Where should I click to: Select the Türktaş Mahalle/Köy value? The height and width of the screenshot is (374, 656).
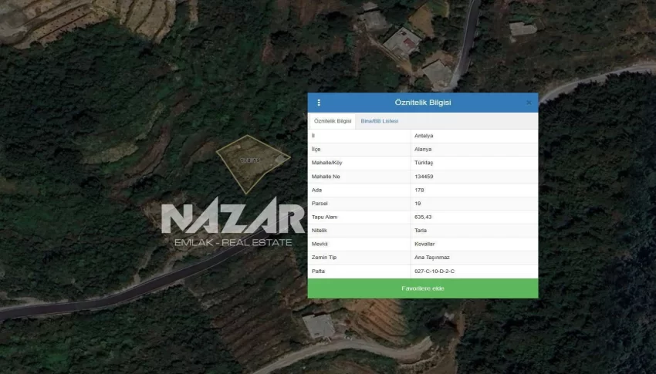click(424, 163)
